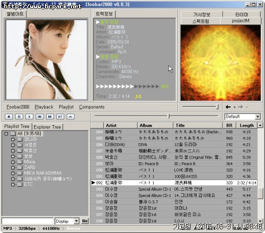Open the Display dropdown in search bar
Screen dimensions: 265x233
pos(76,221)
